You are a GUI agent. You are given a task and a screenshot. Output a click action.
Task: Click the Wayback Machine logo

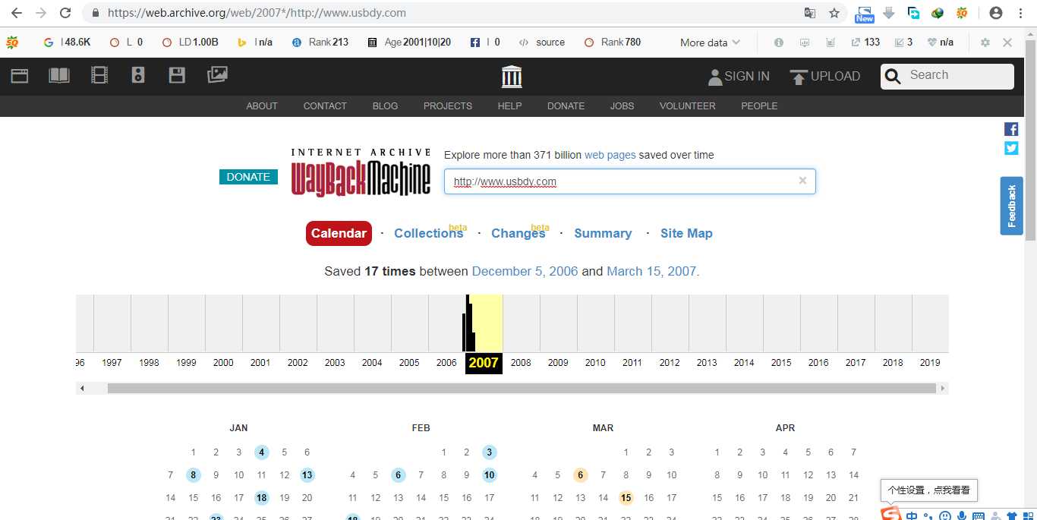[361, 173]
